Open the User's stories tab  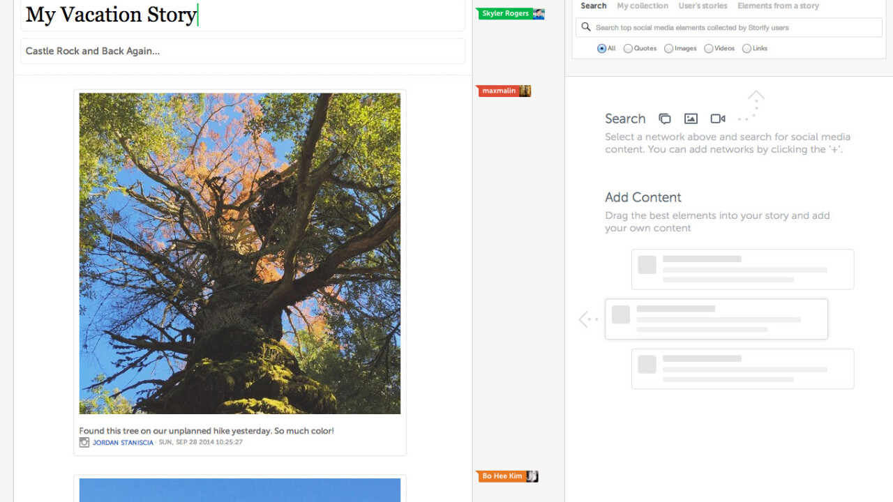pos(703,6)
